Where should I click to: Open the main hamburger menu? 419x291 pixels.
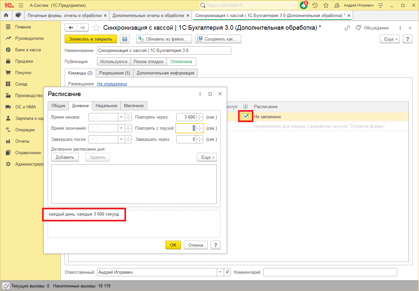21,6
